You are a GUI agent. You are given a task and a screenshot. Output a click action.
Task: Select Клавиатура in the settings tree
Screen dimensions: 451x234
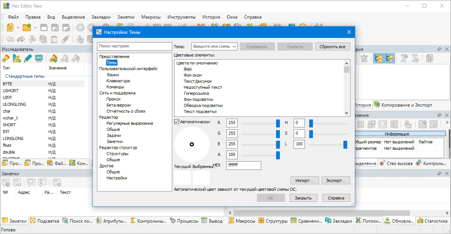[118, 81]
